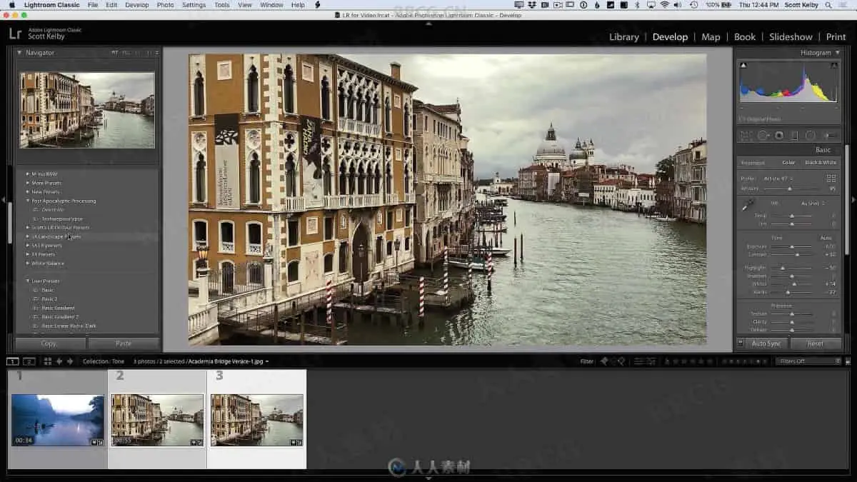857x482 pixels.
Task: Open the Filters Off dropdown
Action: (808, 361)
